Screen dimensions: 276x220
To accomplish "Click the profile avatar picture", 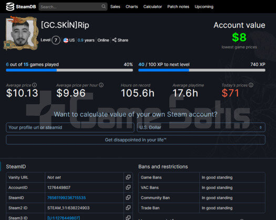I will [21, 33].
